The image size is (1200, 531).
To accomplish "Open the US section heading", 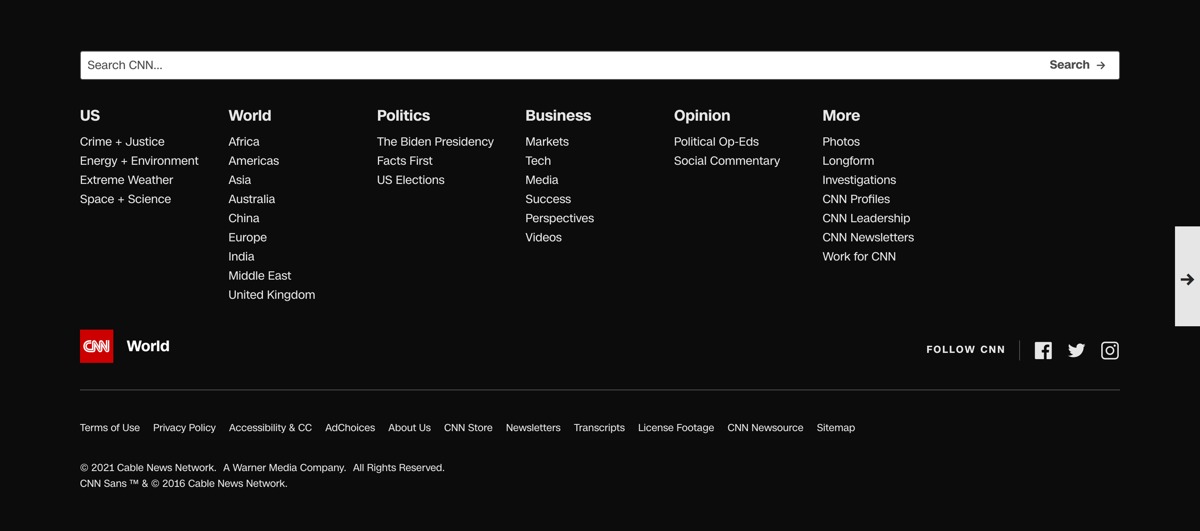I will click(90, 115).
